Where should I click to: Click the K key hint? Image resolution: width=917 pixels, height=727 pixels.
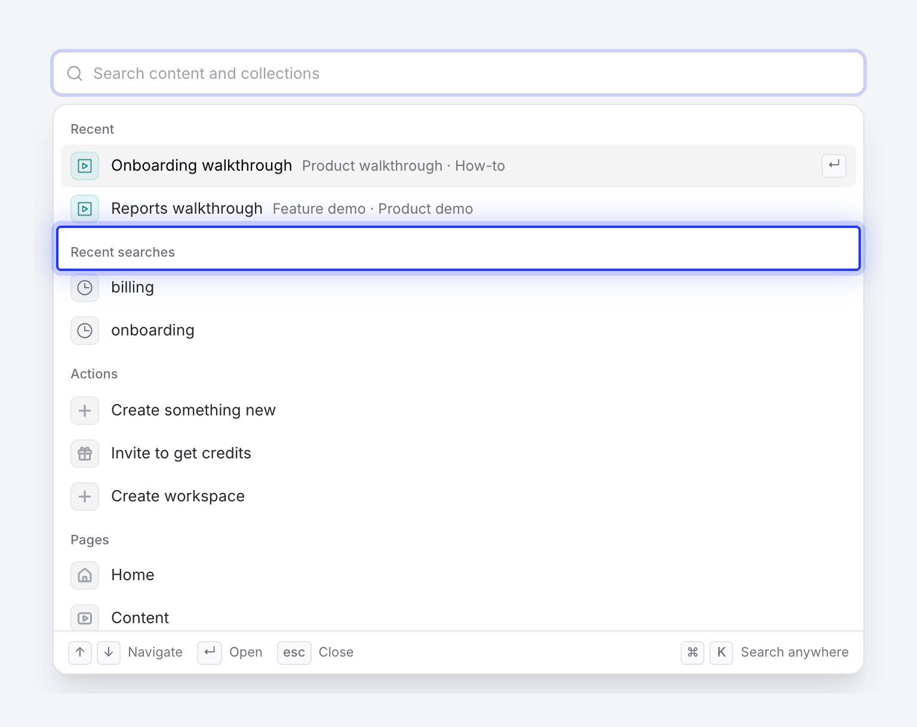721,652
